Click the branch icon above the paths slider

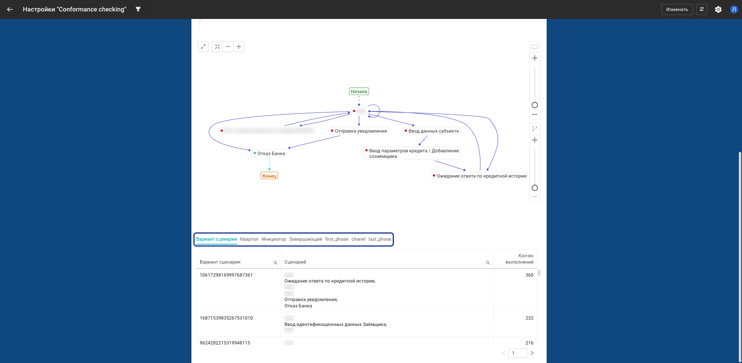tap(535, 129)
